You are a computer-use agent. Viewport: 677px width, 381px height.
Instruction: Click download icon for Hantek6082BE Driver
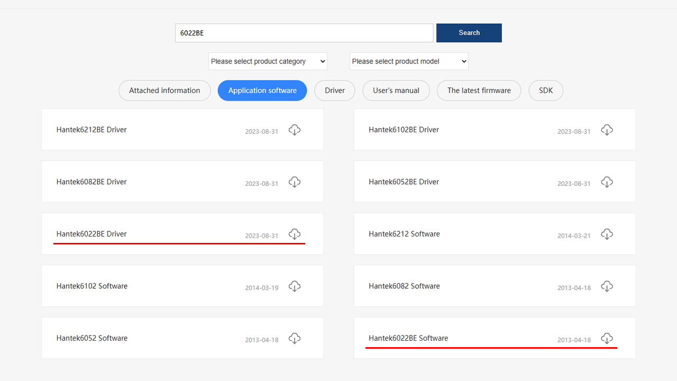click(x=295, y=182)
